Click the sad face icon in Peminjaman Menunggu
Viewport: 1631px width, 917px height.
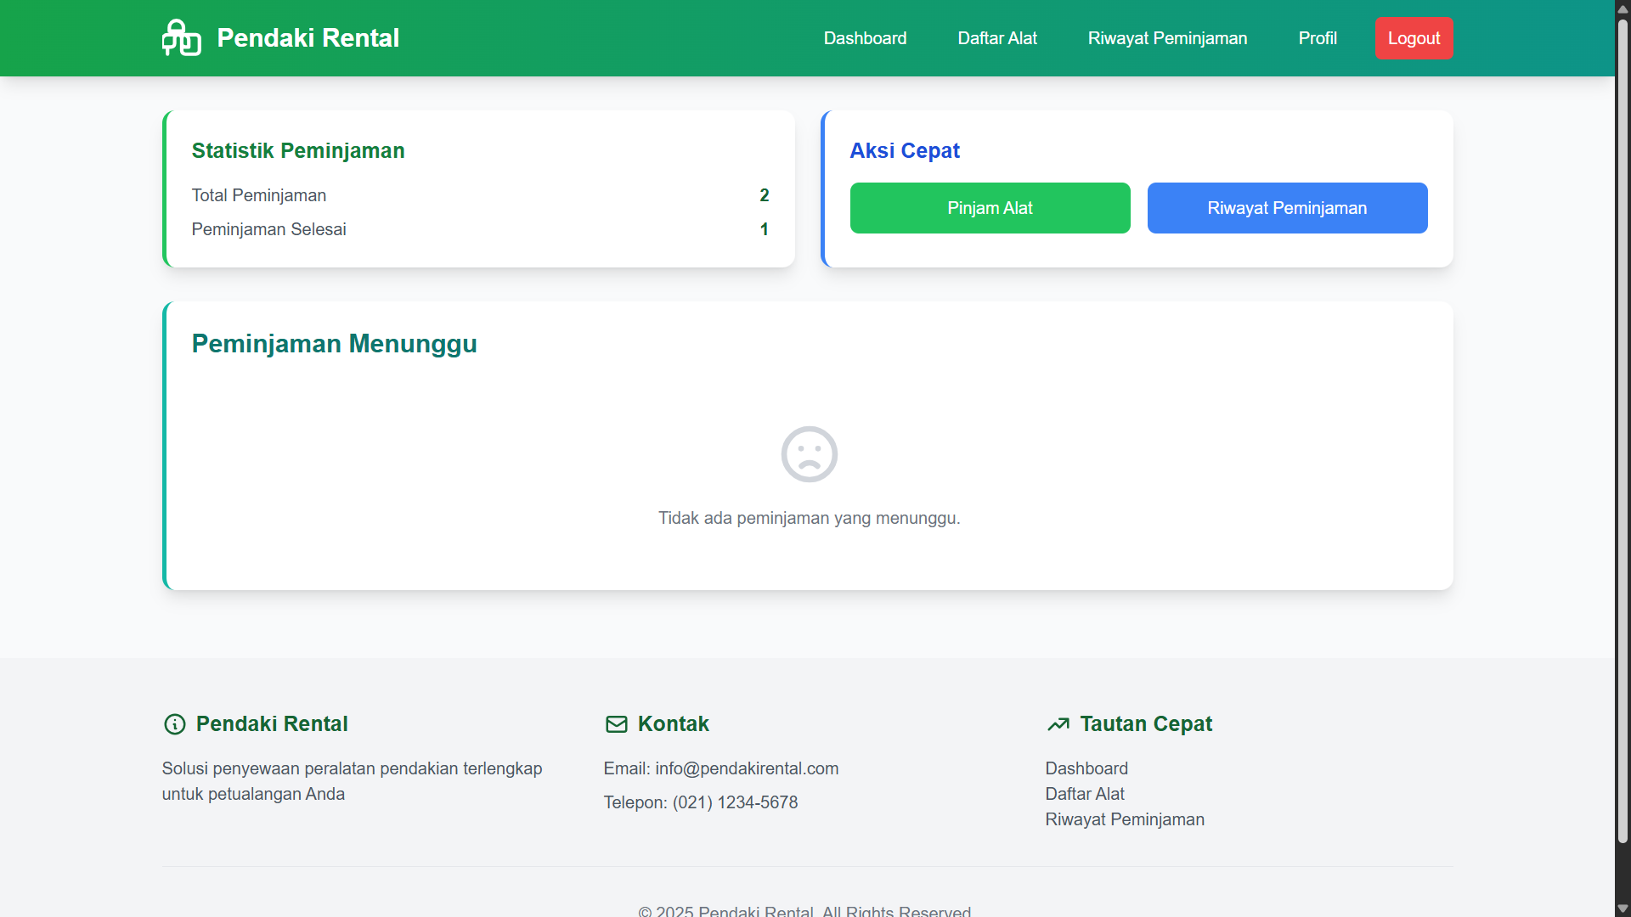click(x=809, y=454)
